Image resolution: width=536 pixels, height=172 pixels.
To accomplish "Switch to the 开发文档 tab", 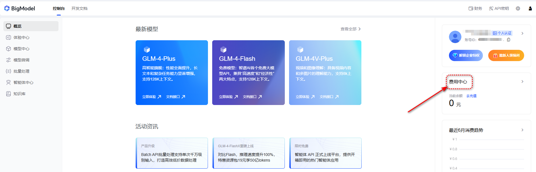I will coord(79,8).
